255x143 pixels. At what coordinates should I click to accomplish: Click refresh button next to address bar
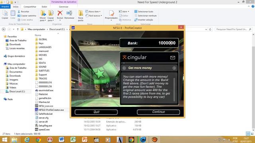210,29
